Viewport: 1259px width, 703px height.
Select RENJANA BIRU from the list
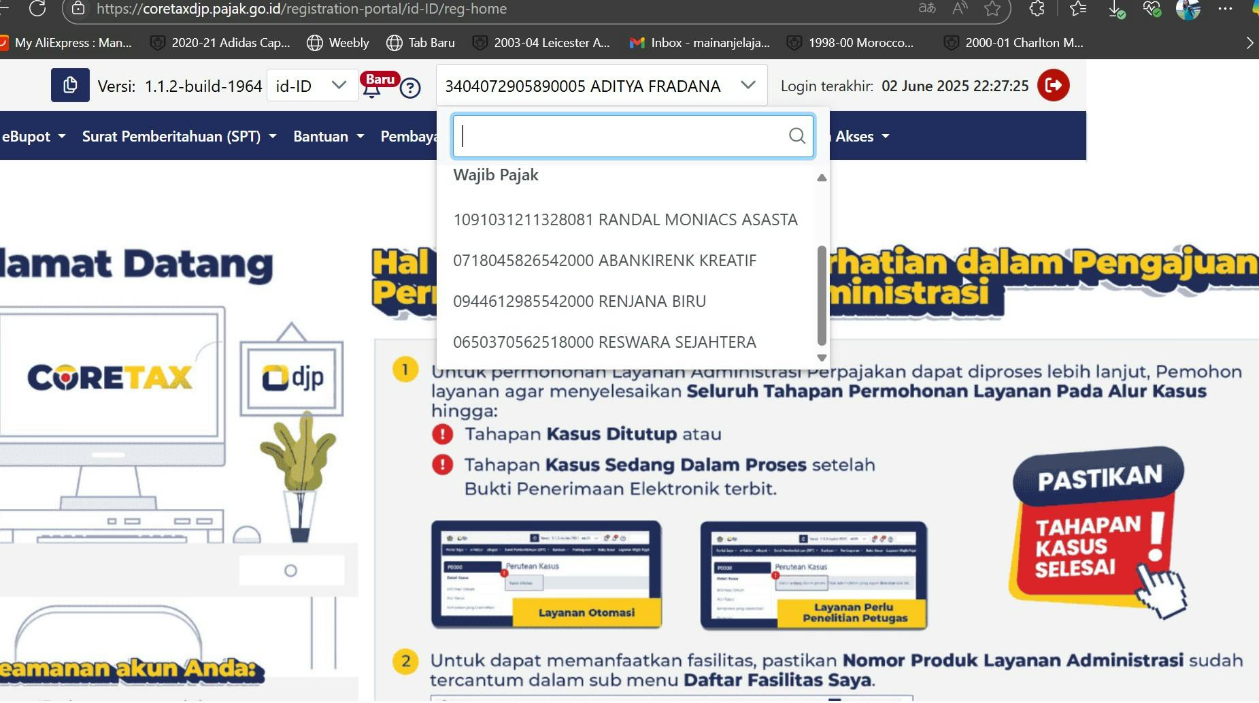[x=626, y=301]
